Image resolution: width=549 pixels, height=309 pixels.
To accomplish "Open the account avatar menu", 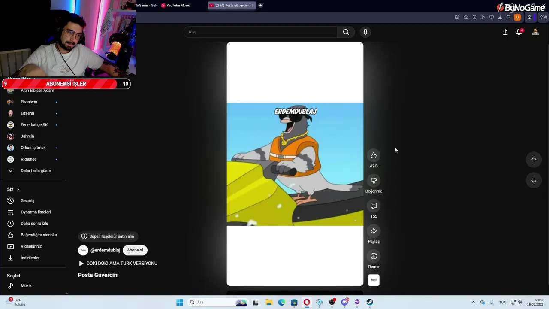I will (x=535, y=32).
